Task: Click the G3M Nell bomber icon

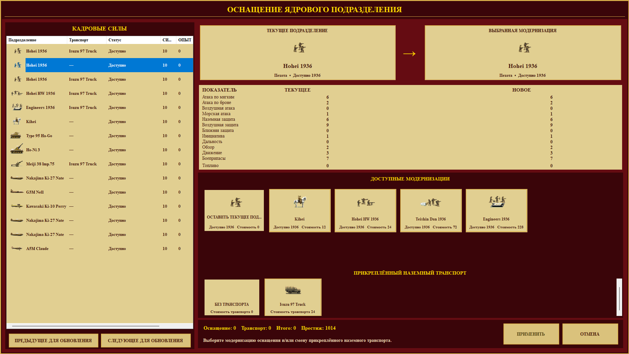Action: click(17, 192)
